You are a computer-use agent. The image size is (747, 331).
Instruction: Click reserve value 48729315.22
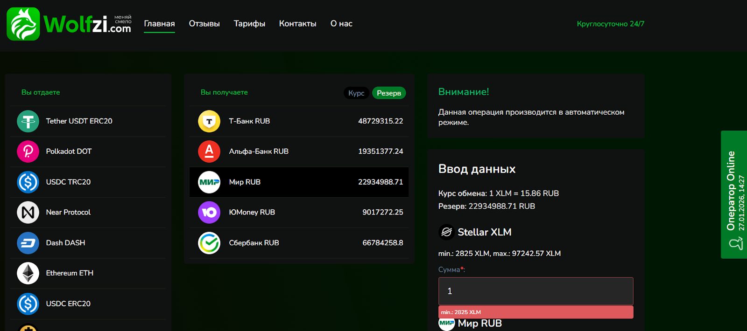pos(381,121)
